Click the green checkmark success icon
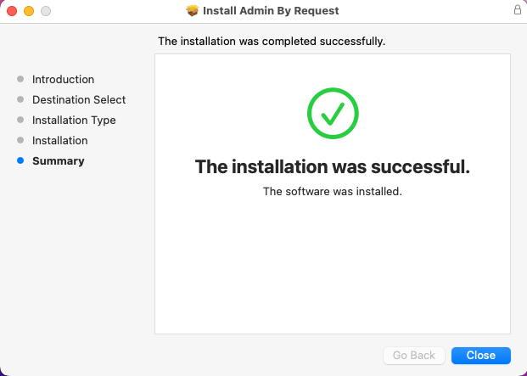This screenshot has height=376, width=527. click(x=333, y=113)
